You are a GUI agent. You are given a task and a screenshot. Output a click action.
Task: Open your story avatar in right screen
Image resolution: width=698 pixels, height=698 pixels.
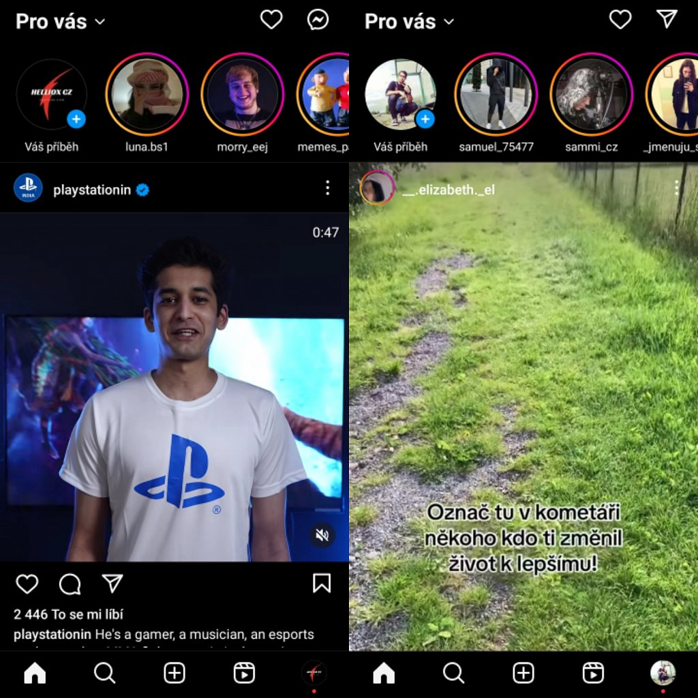[400, 94]
